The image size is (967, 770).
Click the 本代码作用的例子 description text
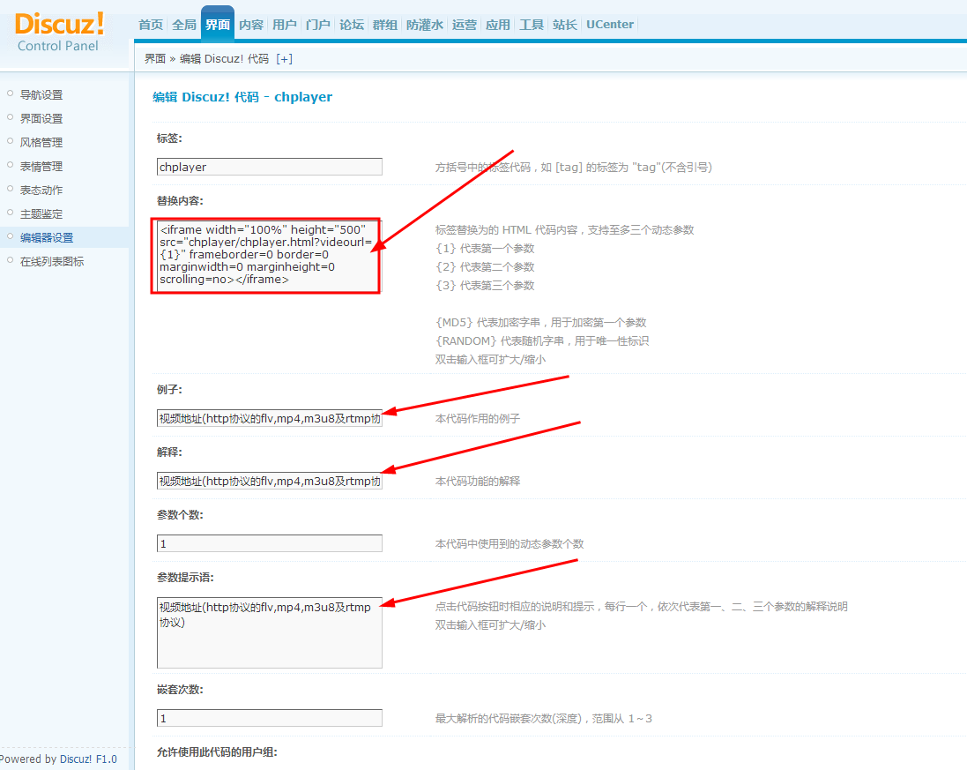tap(478, 418)
